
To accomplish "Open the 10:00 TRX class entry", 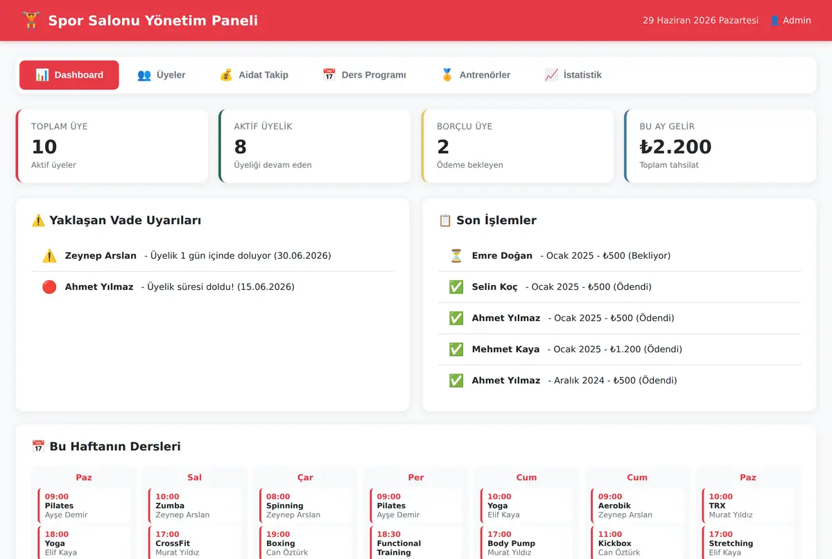I will point(748,506).
